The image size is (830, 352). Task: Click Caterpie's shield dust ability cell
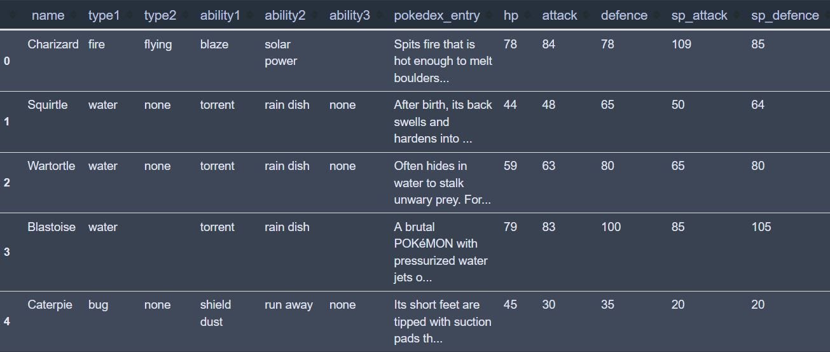coord(215,313)
